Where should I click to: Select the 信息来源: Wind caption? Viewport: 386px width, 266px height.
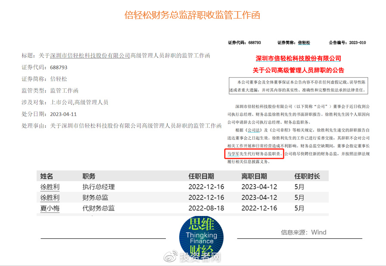pyautogui.click(x=304, y=232)
